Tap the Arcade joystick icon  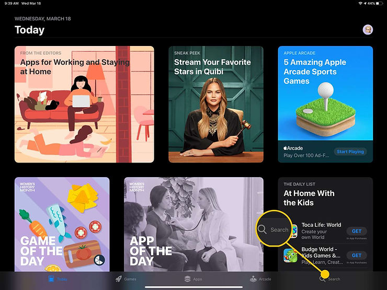(253, 279)
